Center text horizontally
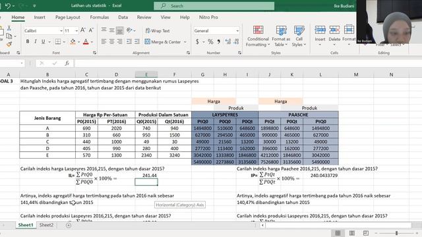The image size is (422, 237). pyautogui.click(x=111, y=41)
